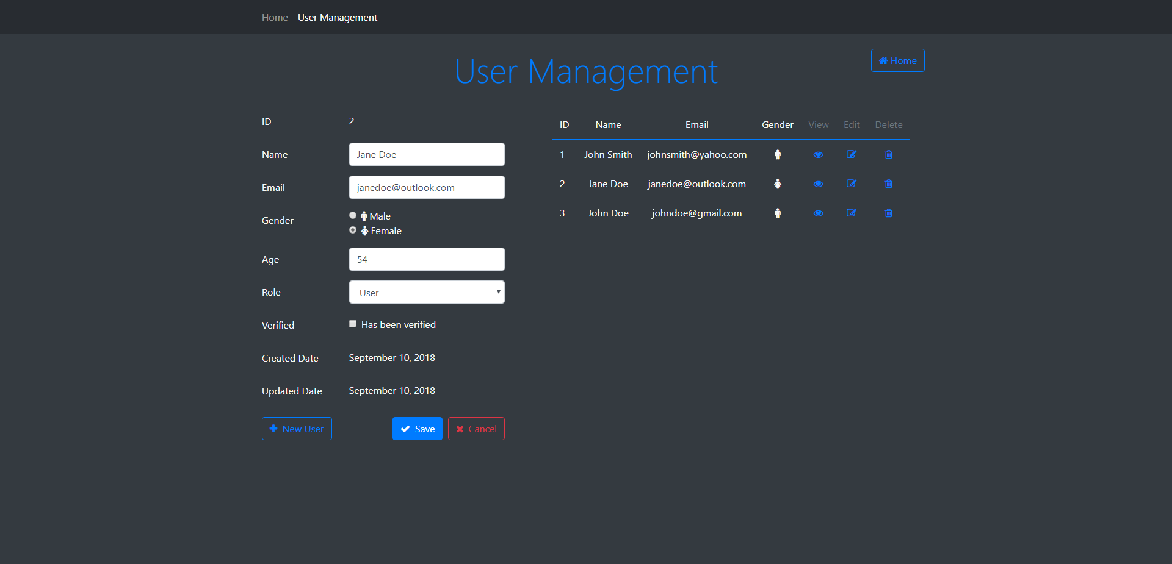
Task: Go to Home in the top navbar
Action: click(x=275, y=18)
